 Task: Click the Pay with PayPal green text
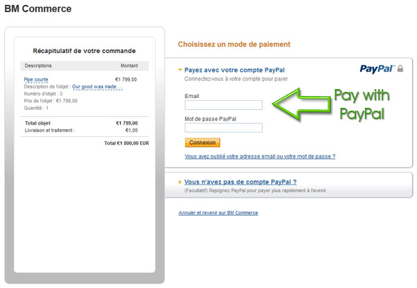click(362, 104)
